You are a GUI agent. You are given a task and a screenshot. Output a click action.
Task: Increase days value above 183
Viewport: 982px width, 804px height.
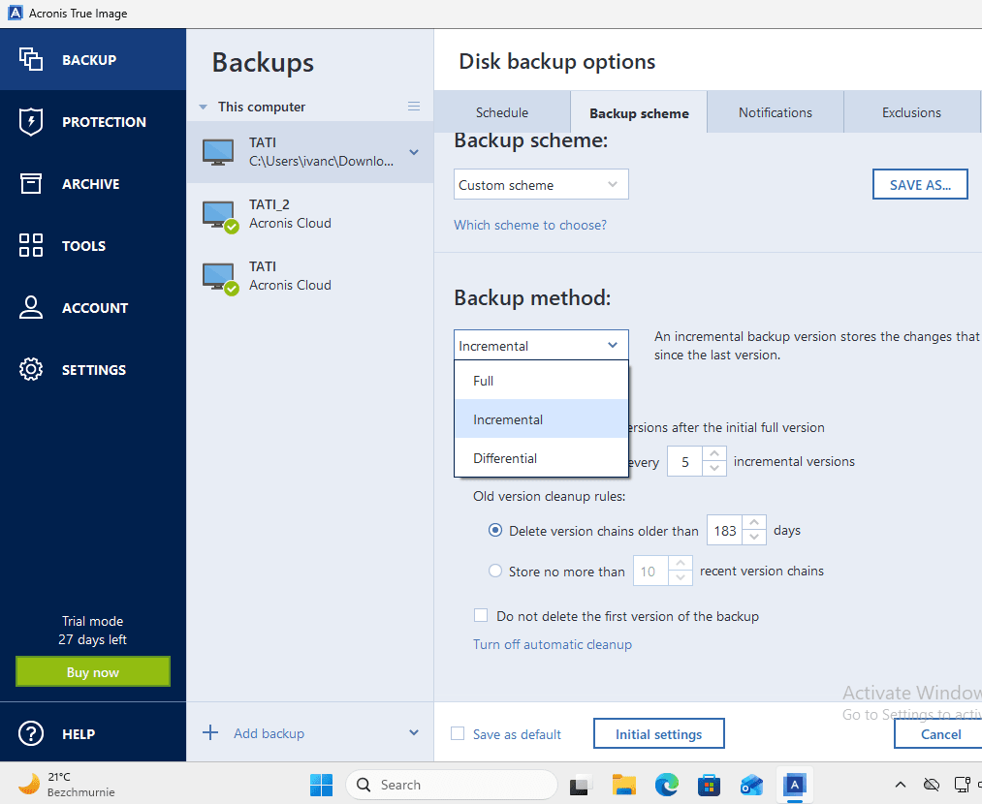pyautogui.click(x=754, y=522)
